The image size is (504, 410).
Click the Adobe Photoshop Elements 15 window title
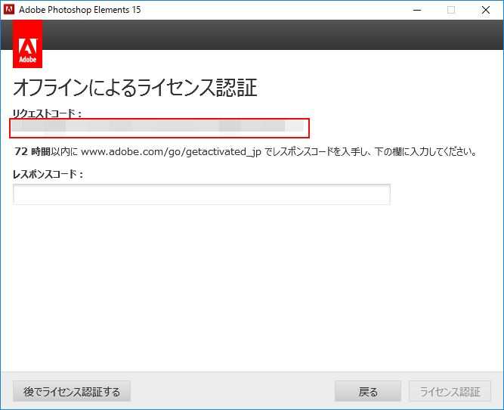point(79,10)
